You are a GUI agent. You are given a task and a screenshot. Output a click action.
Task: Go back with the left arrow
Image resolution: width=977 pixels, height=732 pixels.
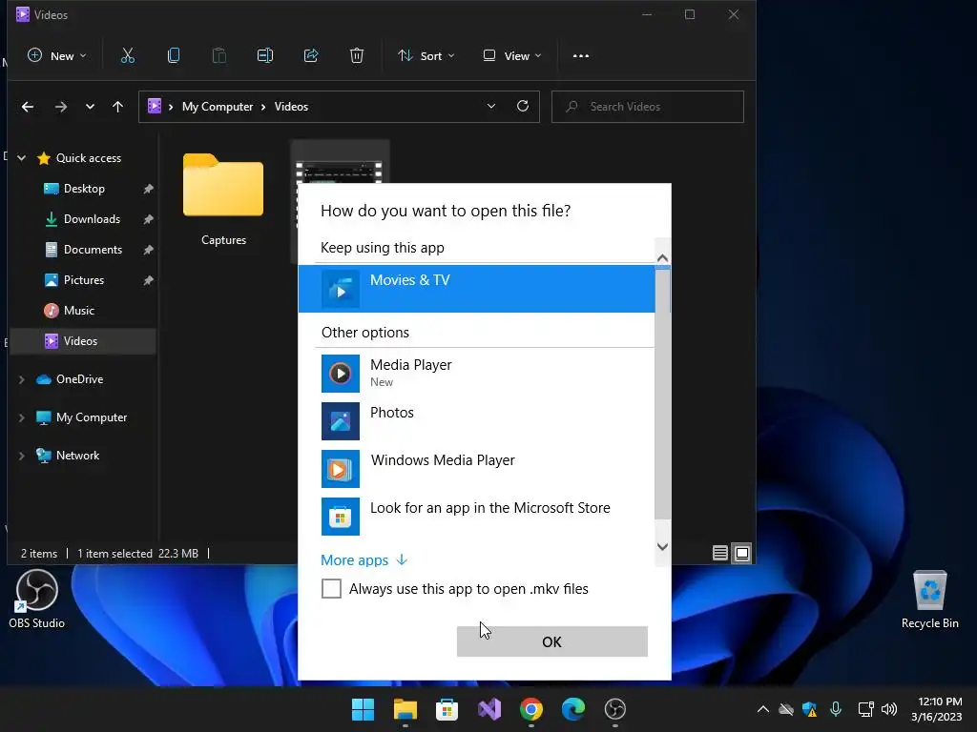coord(28,107)
